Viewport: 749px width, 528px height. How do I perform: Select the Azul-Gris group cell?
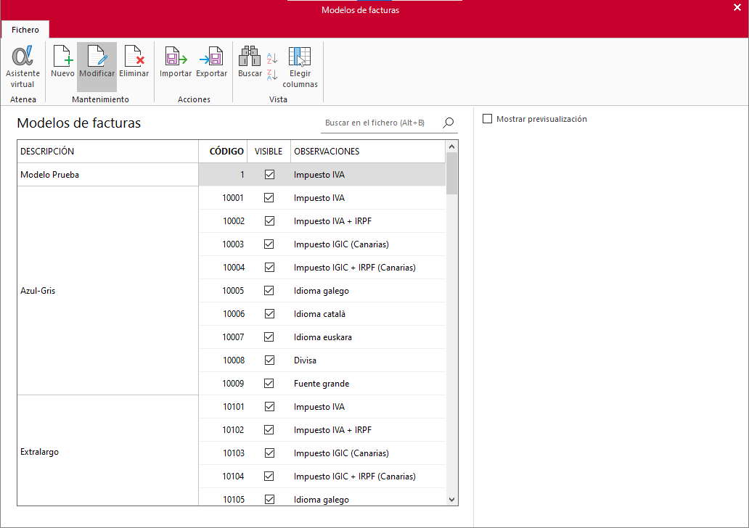[108, 291]
